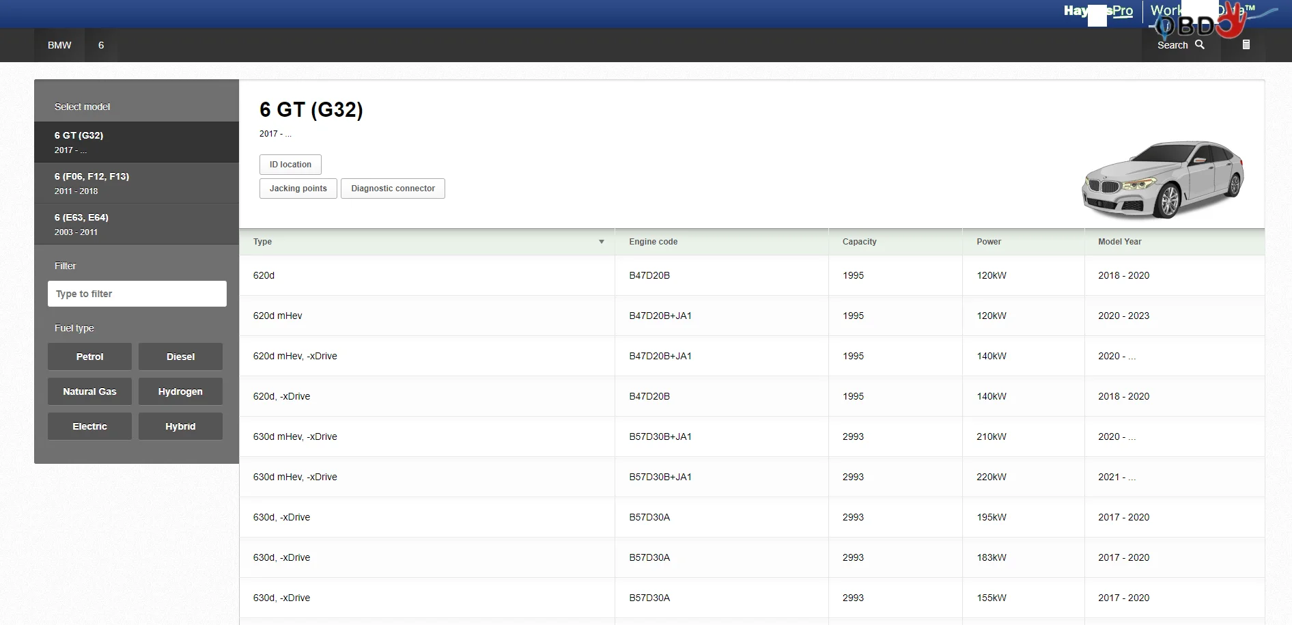Image resolution: width=1292 pixels, height=625 pixels.
Task: Sort table by Model Year column
Action: [1119, 242]
